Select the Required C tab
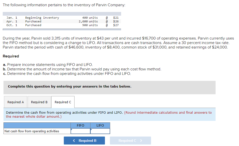The height and width of the screenshot is (146, 239). pos(63,102)
